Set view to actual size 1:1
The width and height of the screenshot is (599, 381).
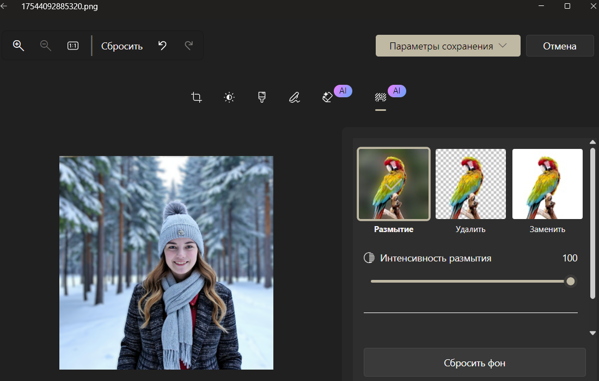(73, 46)
